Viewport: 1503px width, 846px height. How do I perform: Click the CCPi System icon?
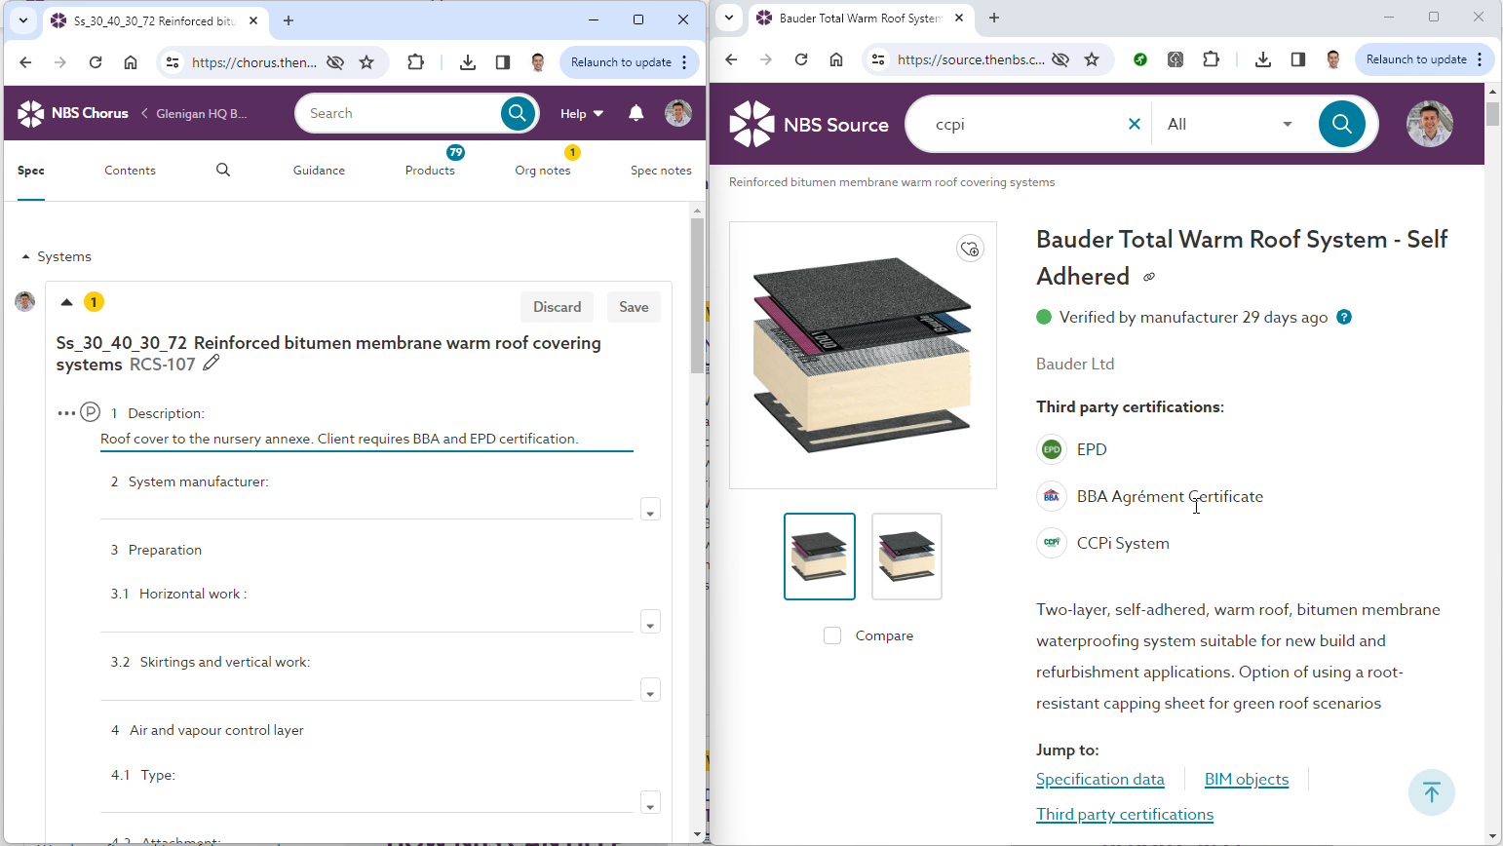tap(1052, 543)
